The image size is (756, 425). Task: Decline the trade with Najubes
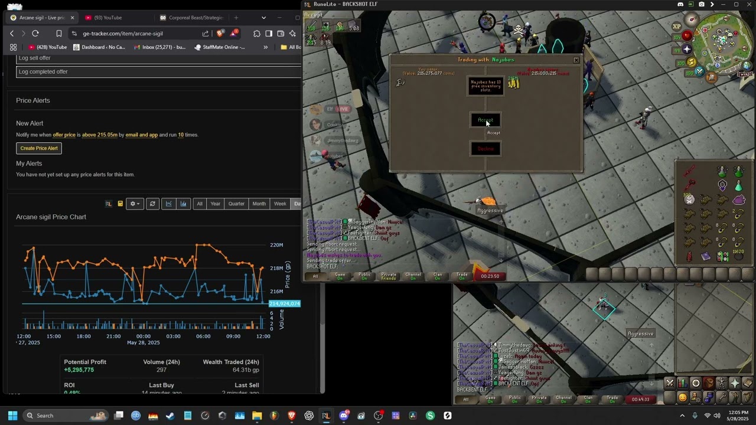click(485, 149)
